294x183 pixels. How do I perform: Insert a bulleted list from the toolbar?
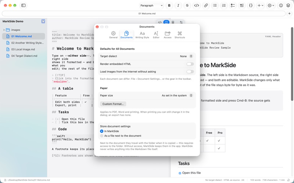(215, 5)
